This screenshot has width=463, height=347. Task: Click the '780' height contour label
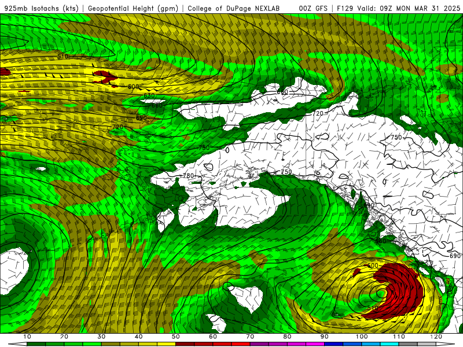tap(189, 176)
